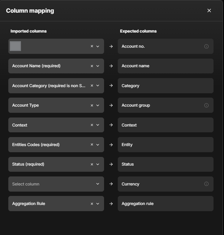Clear the Account Name (required) mapping

[92, 66]
